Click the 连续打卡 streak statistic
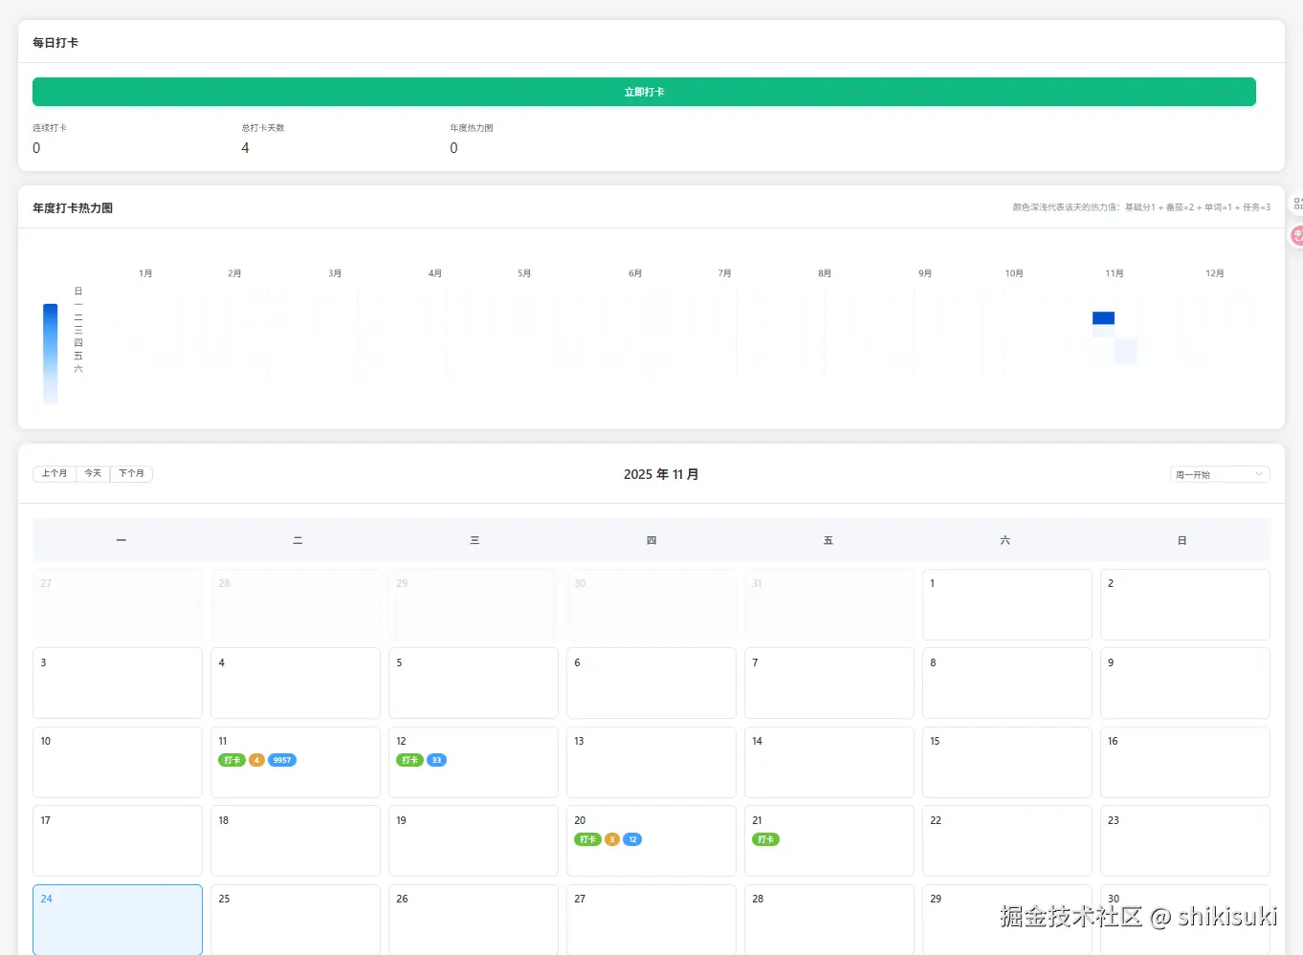 pyautogui.click(x=50, y=139)
